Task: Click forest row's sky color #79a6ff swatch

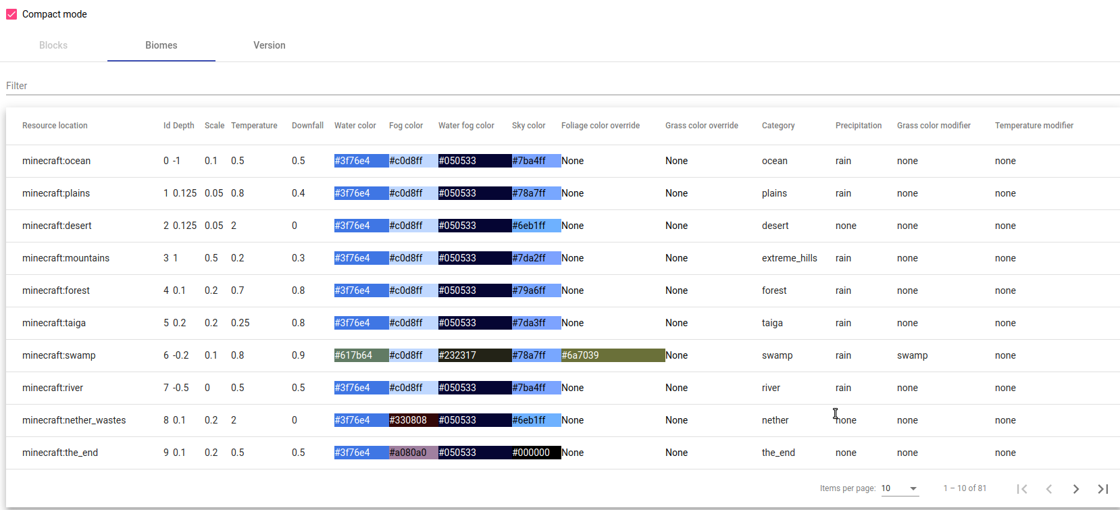Action: click(x=536, y=290)
